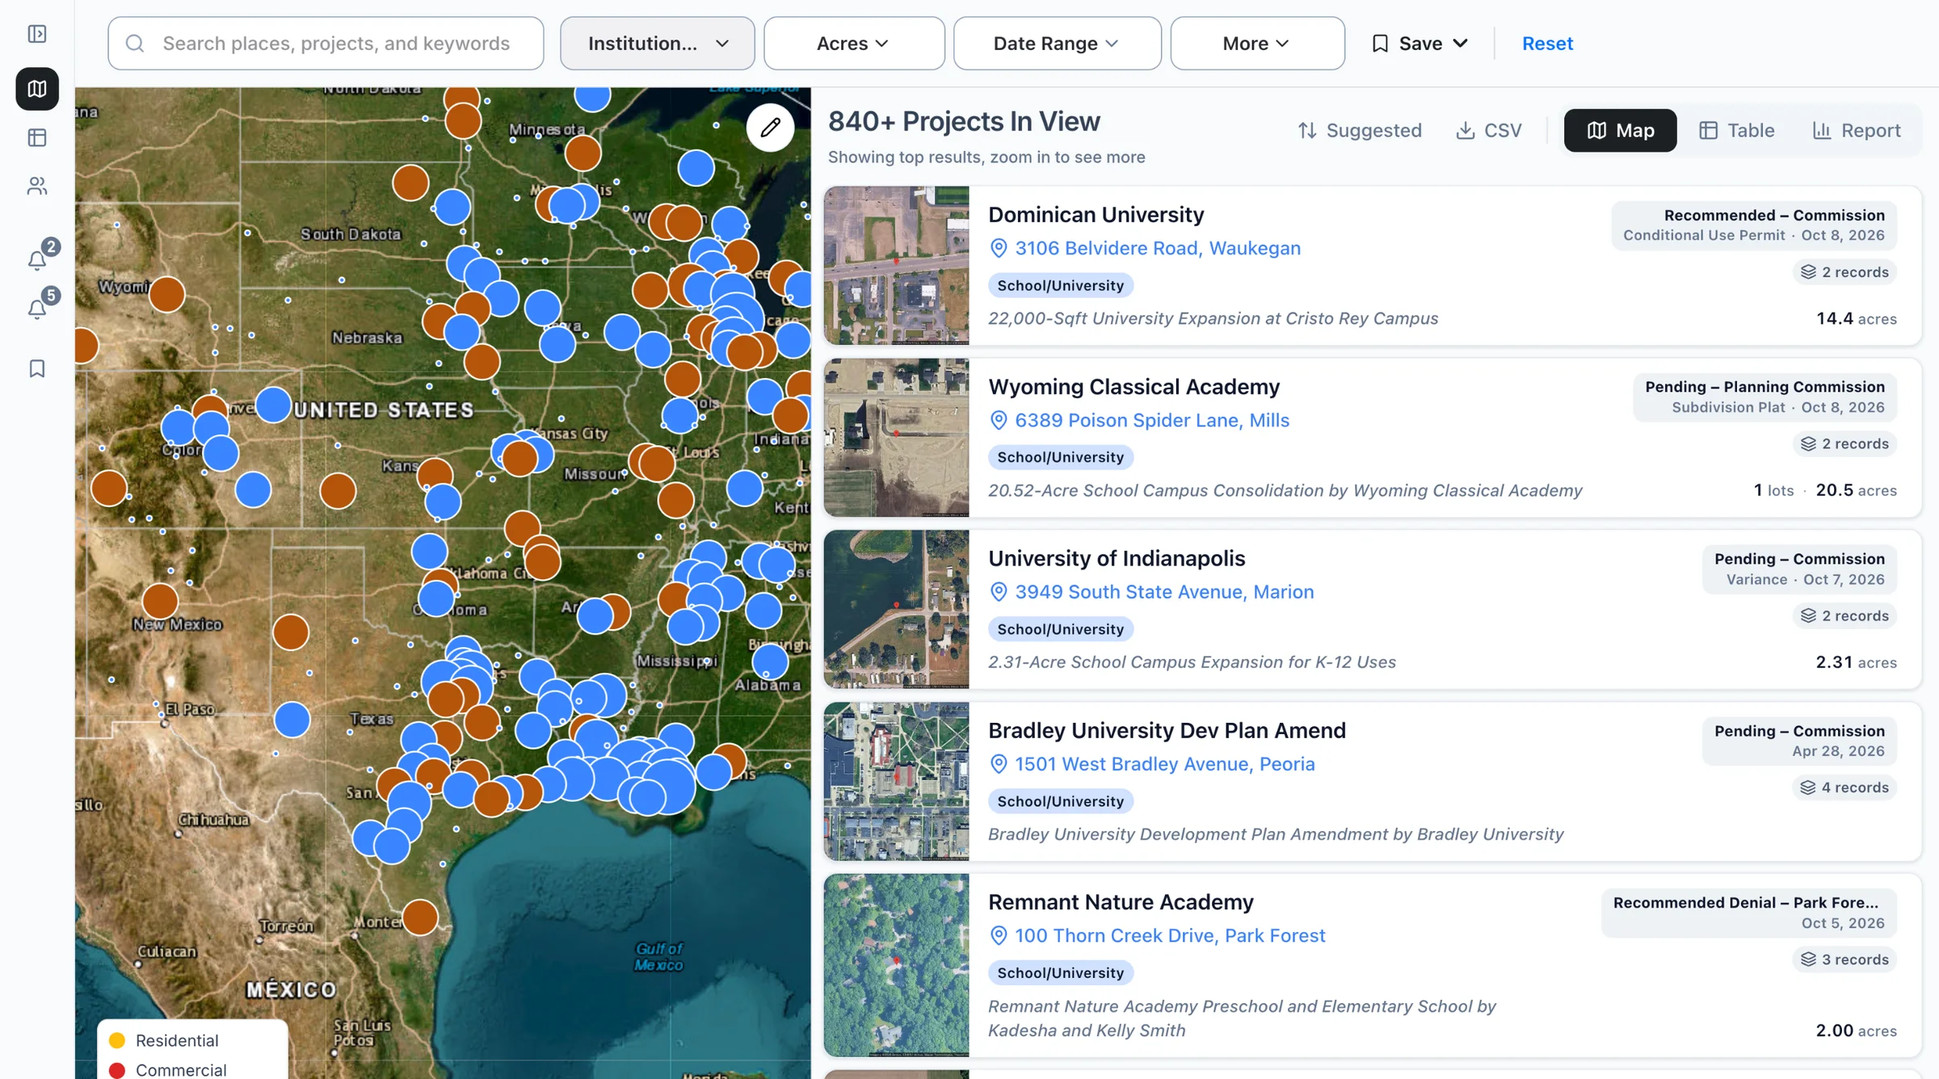Open University of Indianapolis aerial thumbnail
1939x1079 pixels.
pos(896,609)
